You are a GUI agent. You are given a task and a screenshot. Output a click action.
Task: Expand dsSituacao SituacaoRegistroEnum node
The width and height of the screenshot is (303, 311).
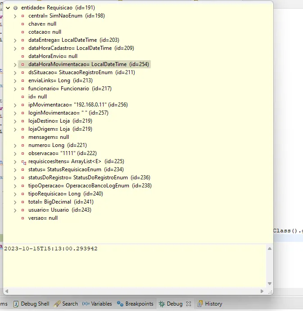point(15,73)
